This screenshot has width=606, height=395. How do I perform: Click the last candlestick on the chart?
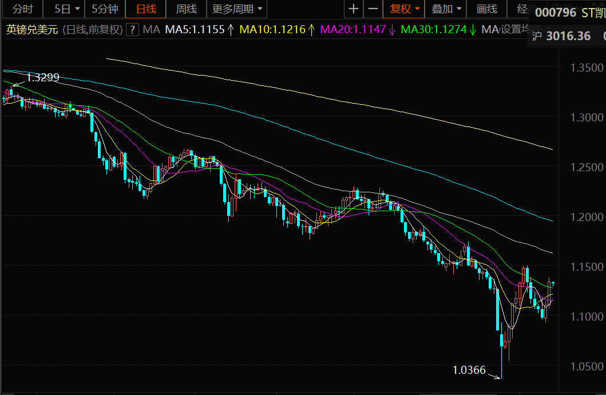[x=553, y=283]
